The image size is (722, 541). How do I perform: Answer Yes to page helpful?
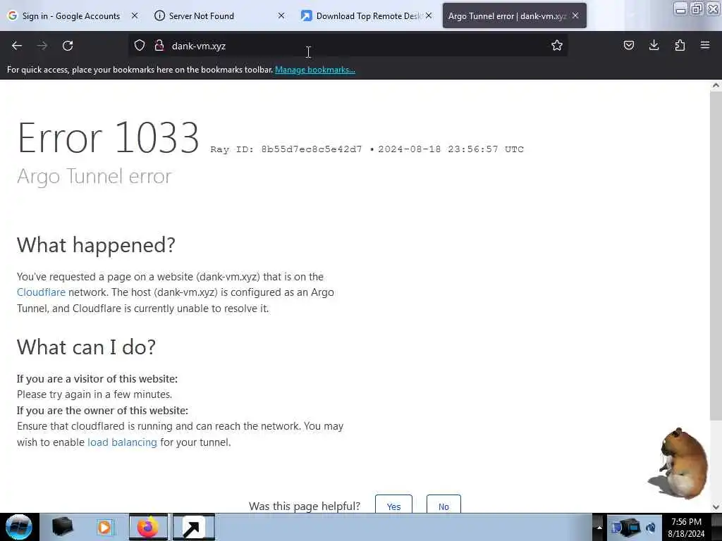[x=393, y=504]
